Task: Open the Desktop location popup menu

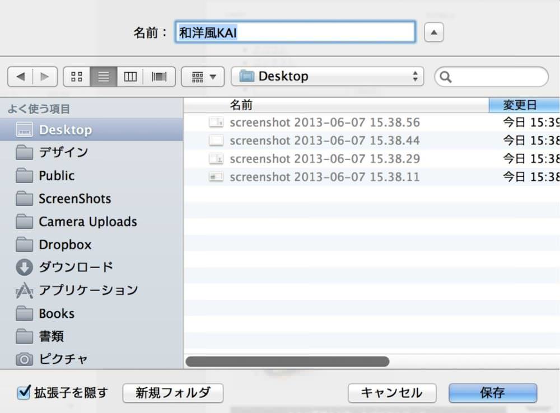Action: click(x=328, y=77)
